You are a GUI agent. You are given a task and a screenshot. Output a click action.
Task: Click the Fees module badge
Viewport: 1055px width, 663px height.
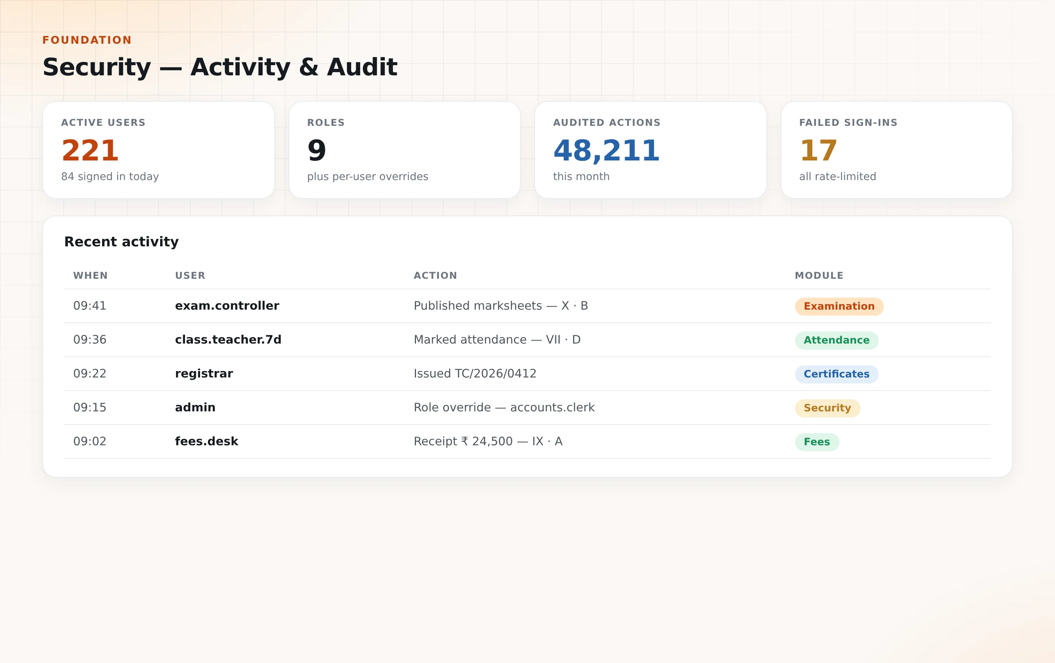click(x=816, y=442)
